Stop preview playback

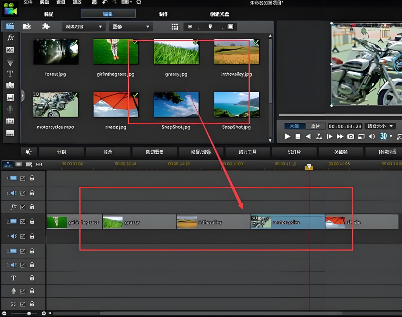(x=298, y=137)
